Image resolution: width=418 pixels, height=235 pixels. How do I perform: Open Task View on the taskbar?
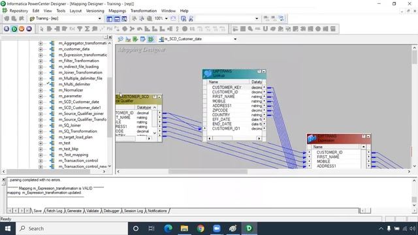[x=152, y=228]
